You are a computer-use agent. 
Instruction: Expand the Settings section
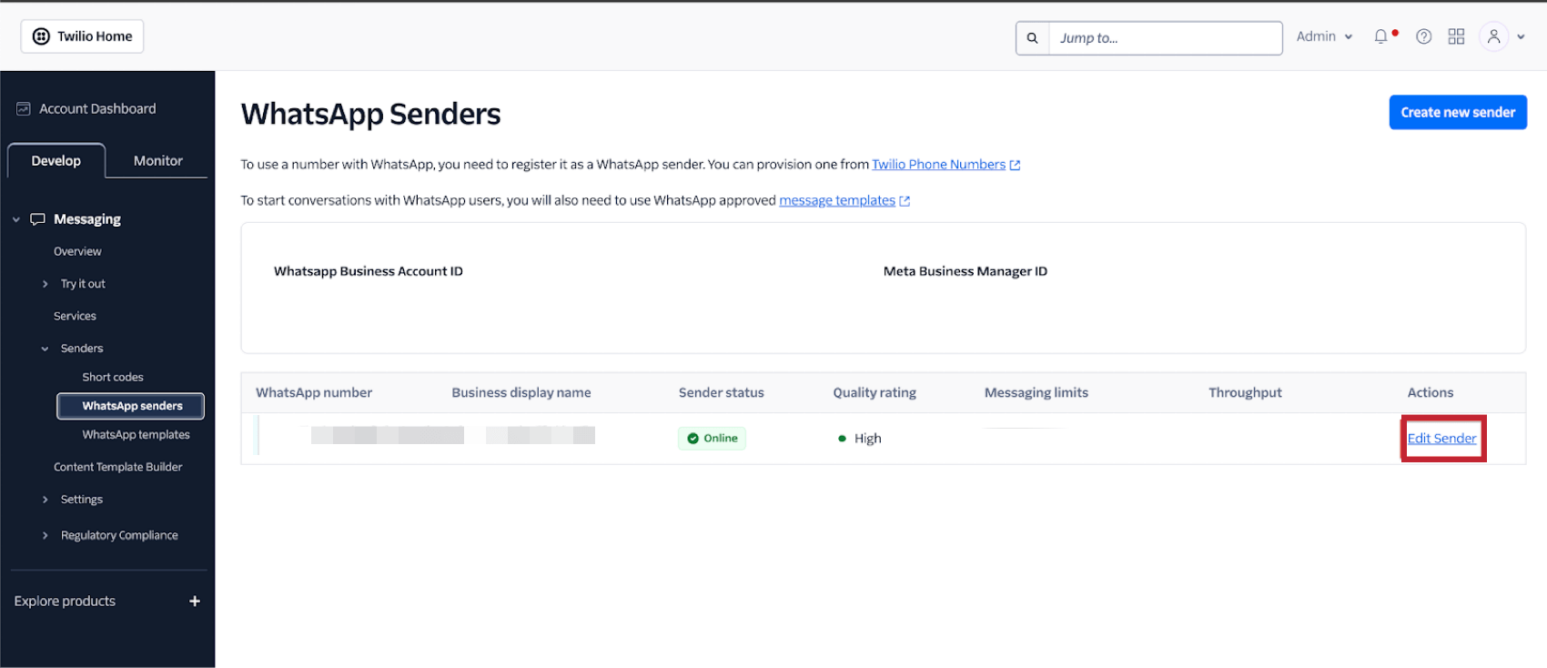click(x=82, y=499)
